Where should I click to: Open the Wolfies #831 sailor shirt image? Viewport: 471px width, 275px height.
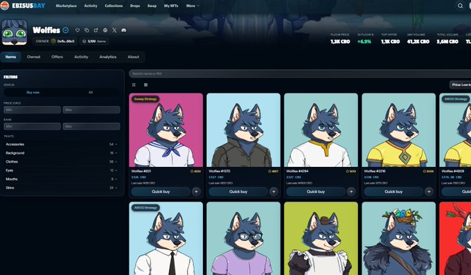point(166,130)
